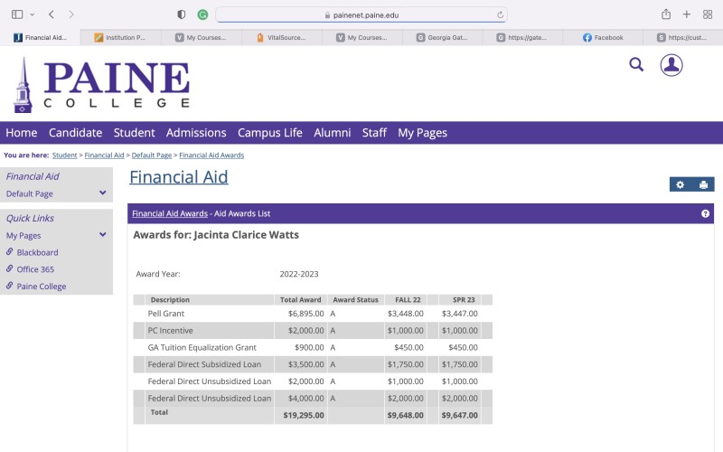Click the Award Status column header
The image size is (723, 452).
tap(355, 300)
